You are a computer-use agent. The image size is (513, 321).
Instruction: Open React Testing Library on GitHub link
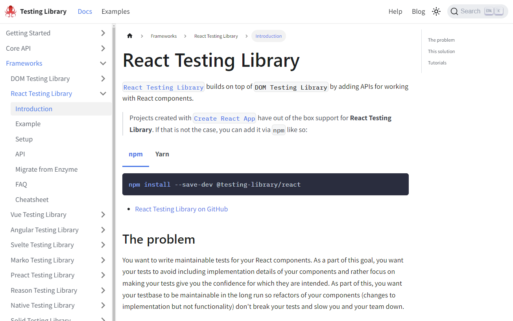tap(181, 209)
